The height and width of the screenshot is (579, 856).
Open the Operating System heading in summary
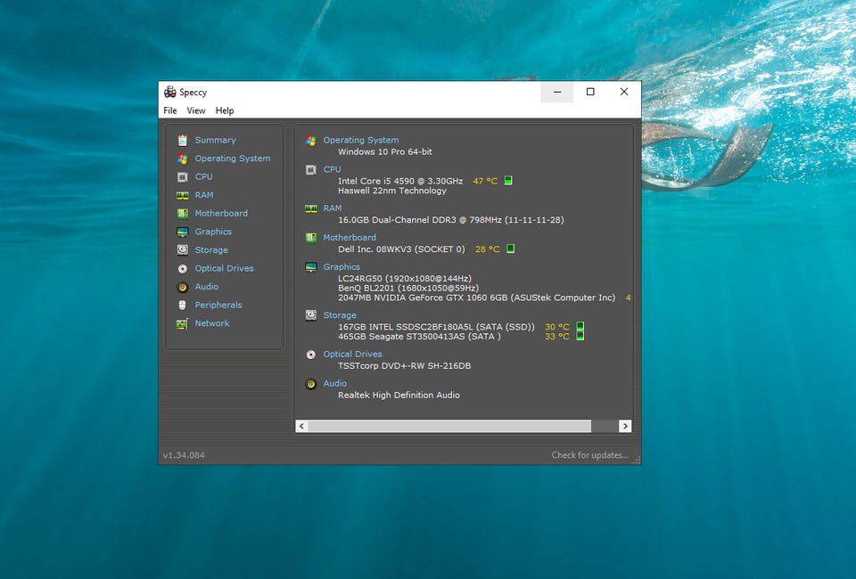[x=361, y=140]
